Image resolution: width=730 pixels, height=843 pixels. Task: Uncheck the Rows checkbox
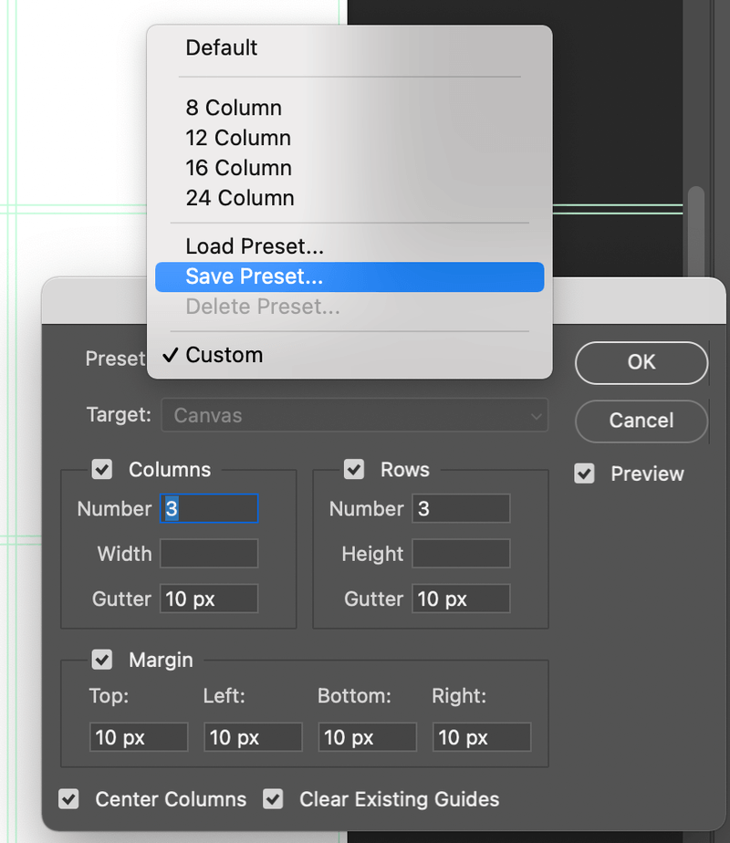354,470
